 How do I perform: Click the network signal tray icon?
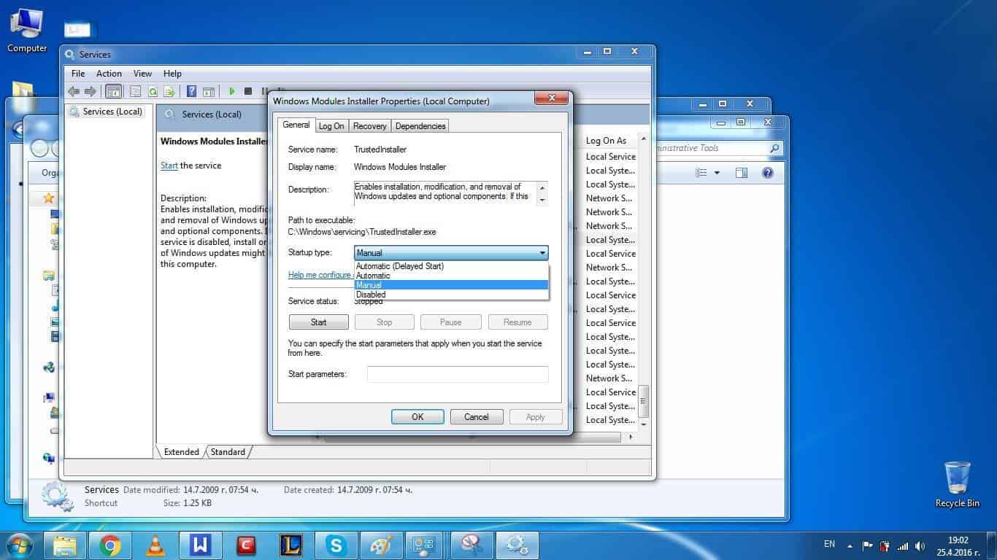tap(903, 545)
